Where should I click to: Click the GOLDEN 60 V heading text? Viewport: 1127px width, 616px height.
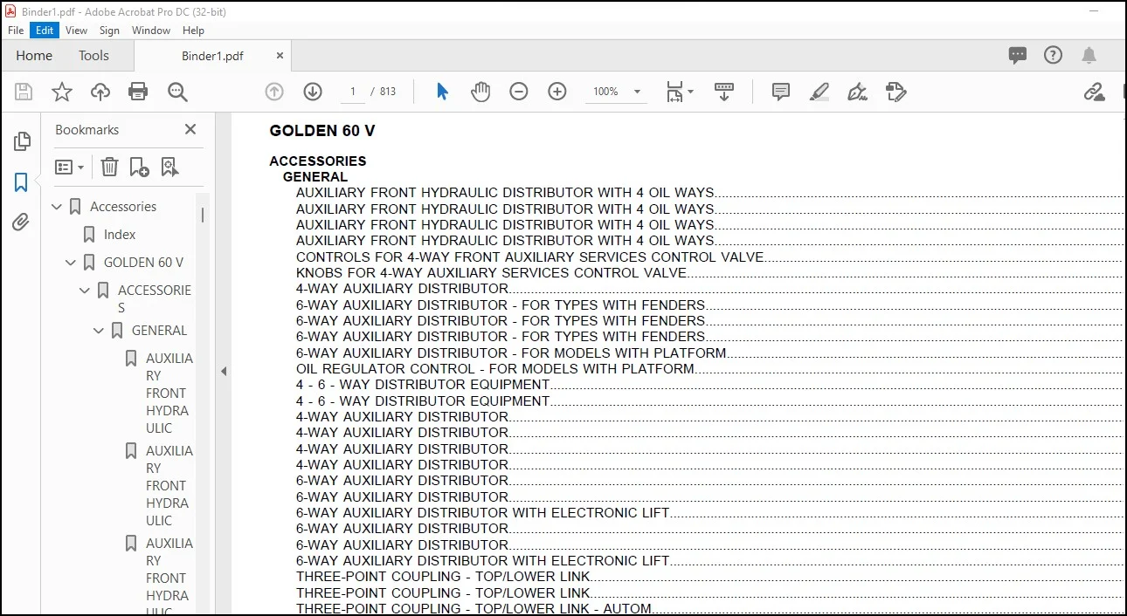pyautogui.click(x=322, y=131)
